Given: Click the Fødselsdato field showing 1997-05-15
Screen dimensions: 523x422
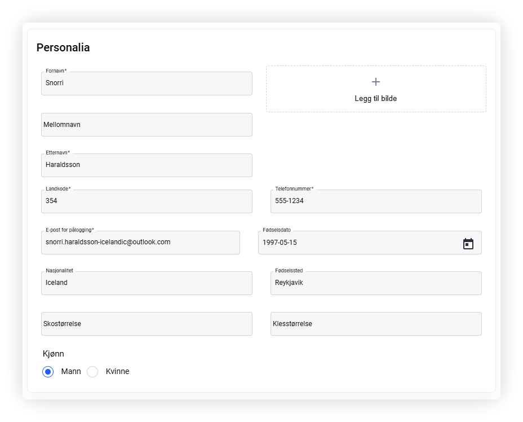Looking at the screenshot, I should coord(370,243).
